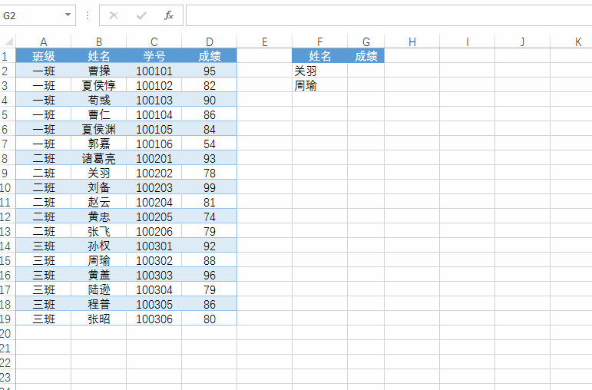
Task: Click empty cell G3 next to 周瑜
Action: [365, 85]
